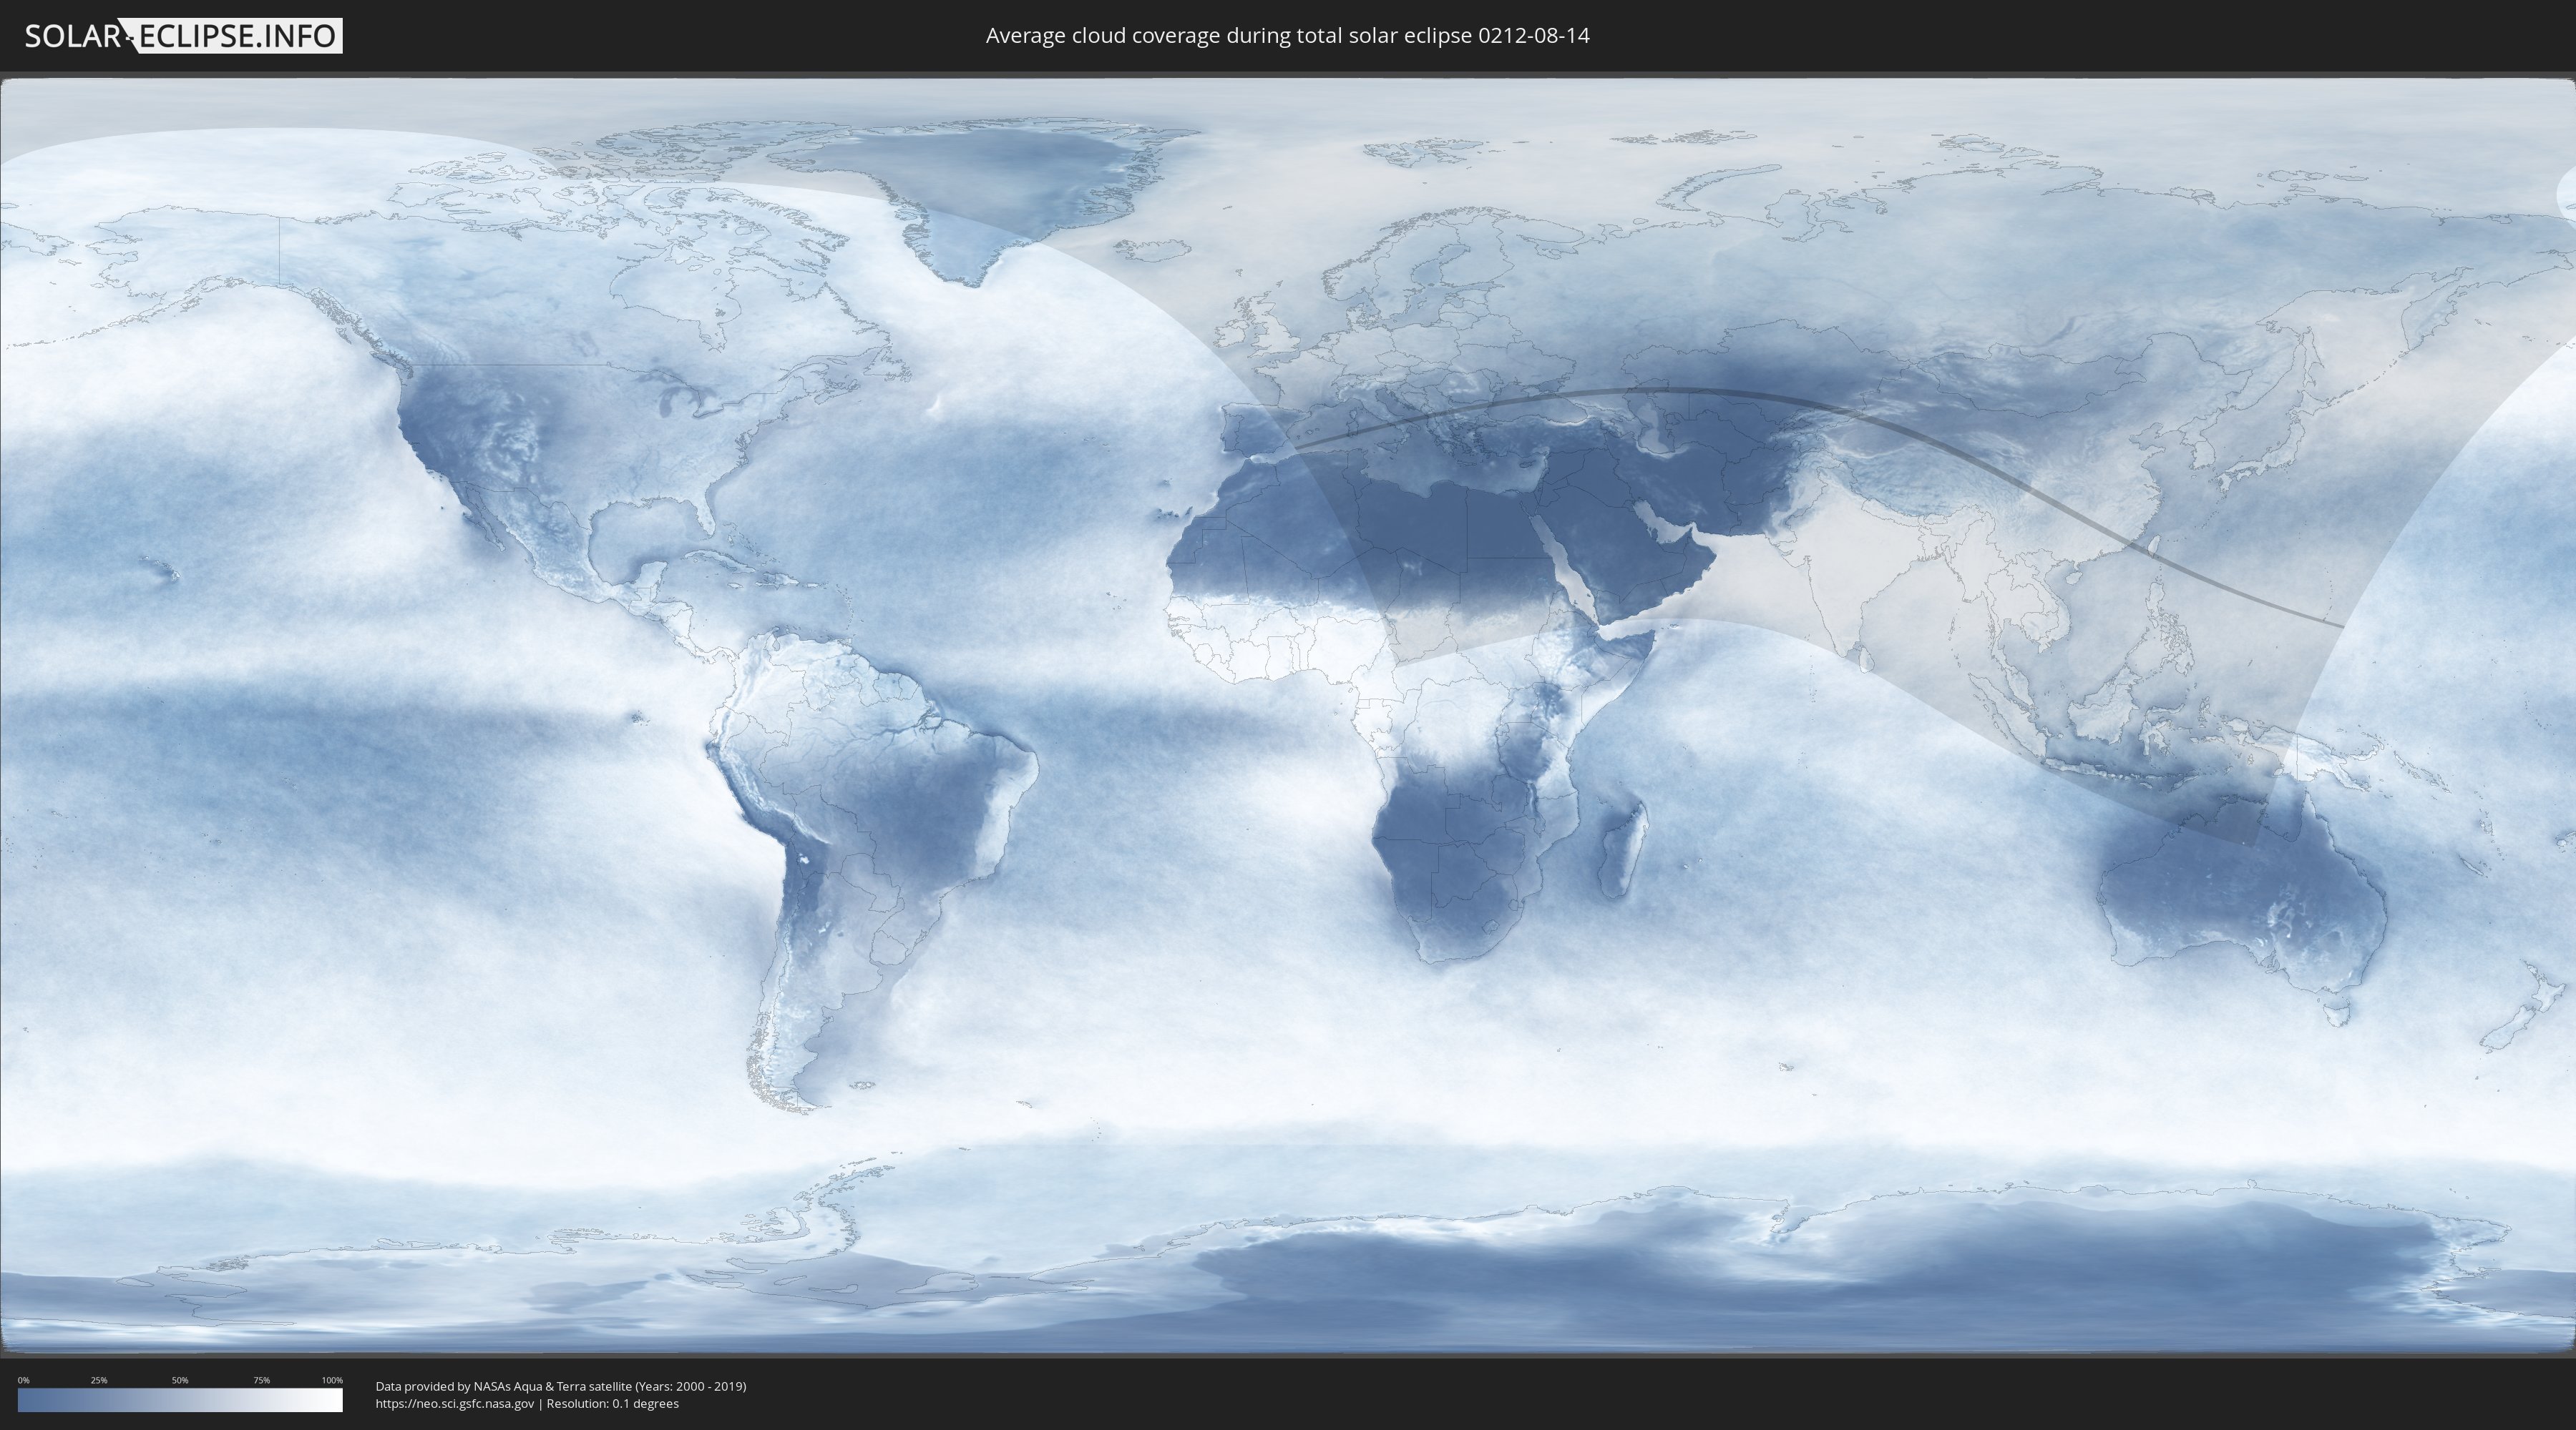Click the neo.sci.gsfc.nasa.gov URL text
The height and width of the screenshot is (1430, 2576).
(x=455, y=1404)
